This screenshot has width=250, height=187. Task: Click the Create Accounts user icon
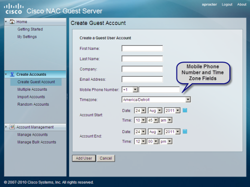coord(12,74)
